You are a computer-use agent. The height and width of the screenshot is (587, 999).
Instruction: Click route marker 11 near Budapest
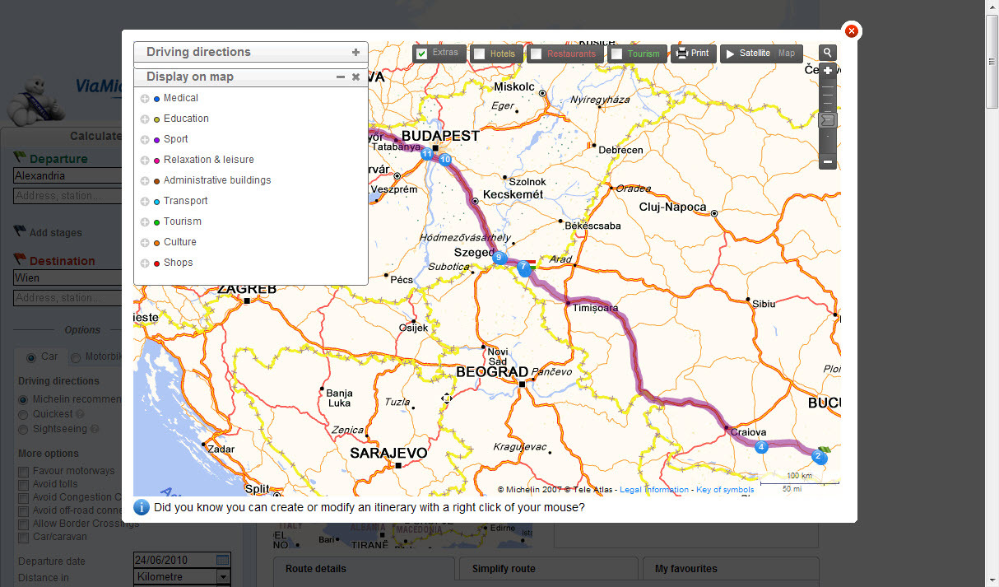[426, 154]
